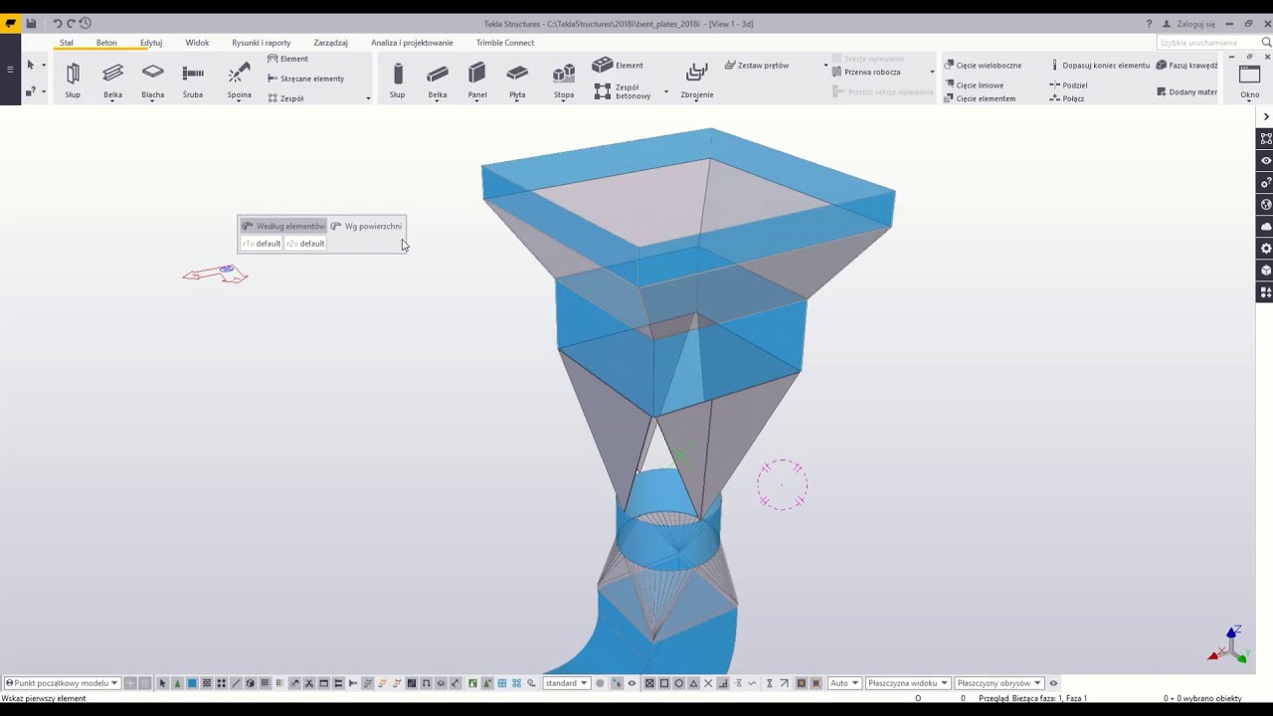Select the Spoina weld tool
Image resolution: width=1273 pixels, height=716 pixels.
pos(239,80)
